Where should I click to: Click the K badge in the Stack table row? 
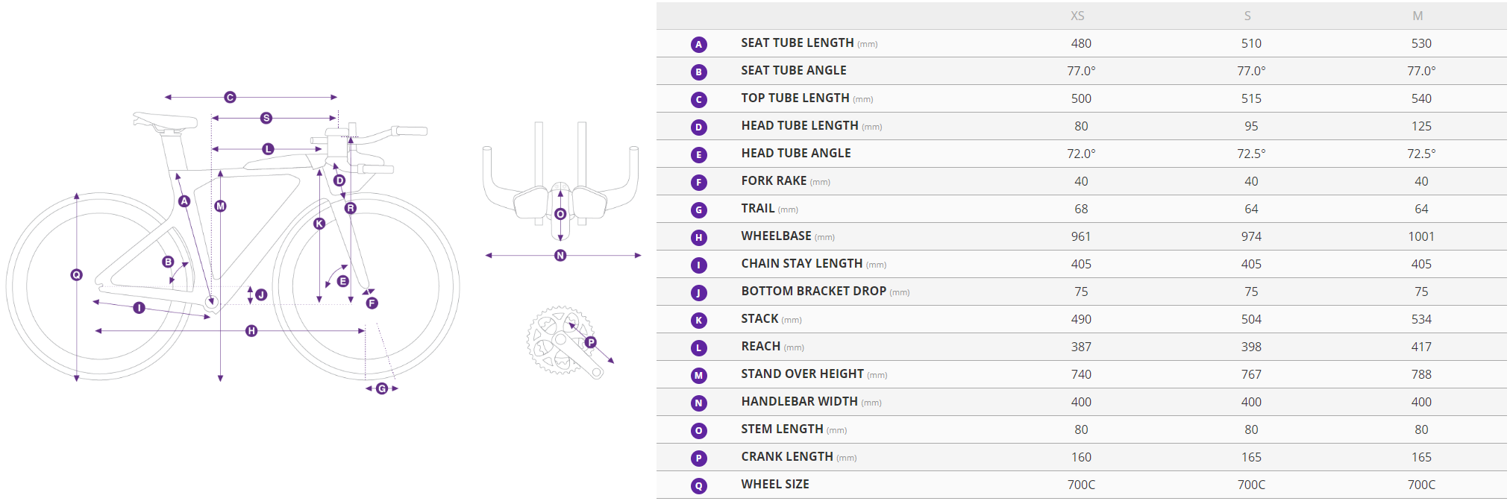coord(698,320)
